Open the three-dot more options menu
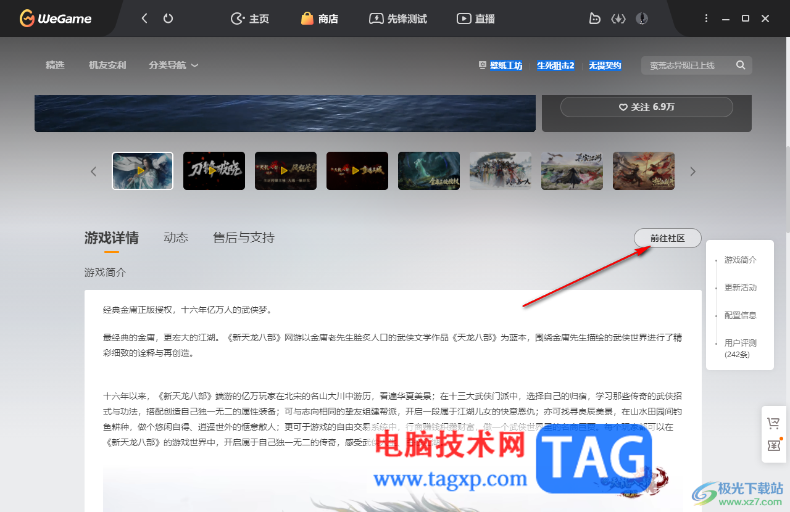This screenshot has height=512, width=790. click(707, 19)
